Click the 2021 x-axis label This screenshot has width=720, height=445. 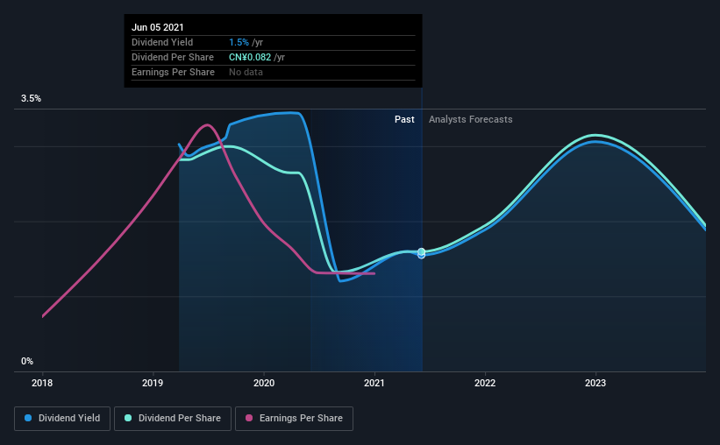374,383
